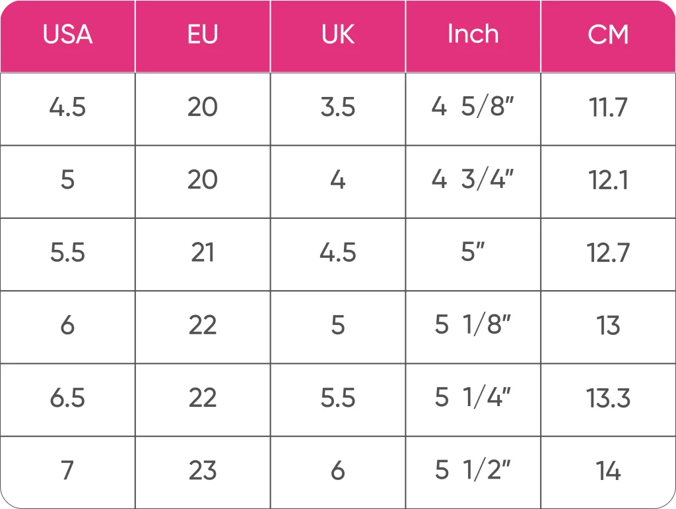
Task: Click the 4 5/8" inch cell
Action: pos(473,107)
